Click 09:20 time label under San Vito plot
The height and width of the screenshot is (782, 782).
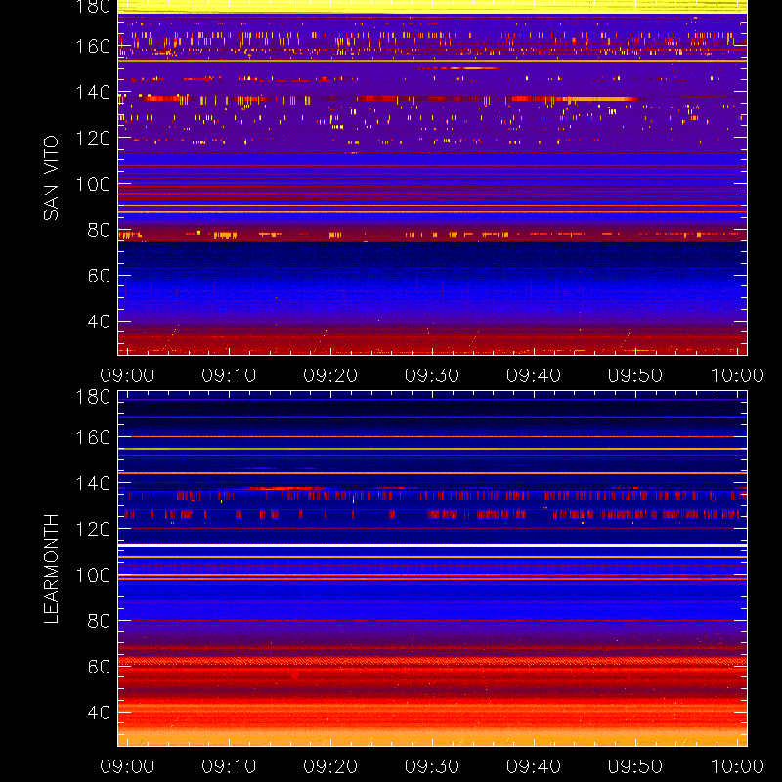330,375
